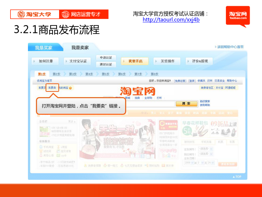The height and width of the screenshot is (197, 262).
Task: Open the 支付宝认证 section
Action: (x=77, y=61)
